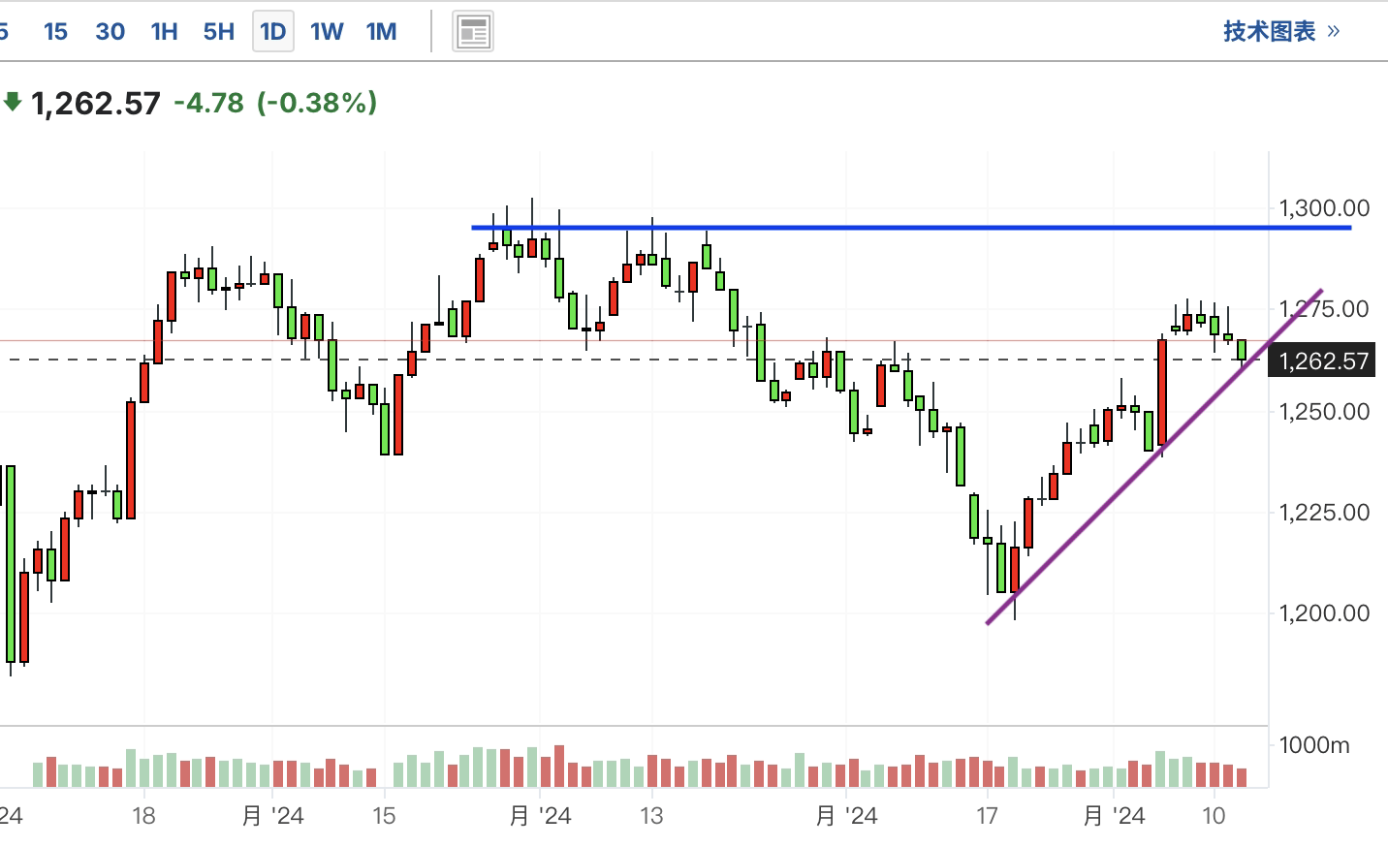Click the 1,200.00 price axis label
This screenshot has height=847, width=1388.
pos(1324,612)
